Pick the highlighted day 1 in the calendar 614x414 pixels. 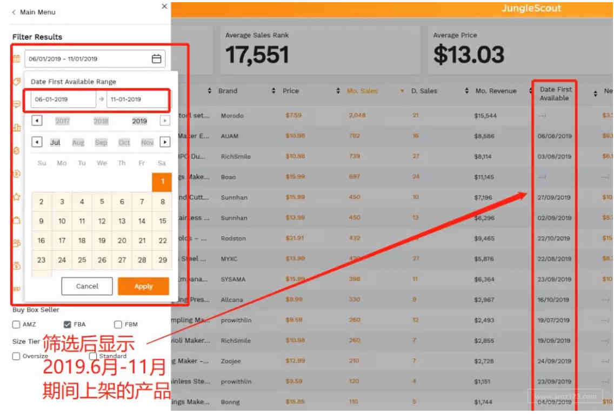162,182
